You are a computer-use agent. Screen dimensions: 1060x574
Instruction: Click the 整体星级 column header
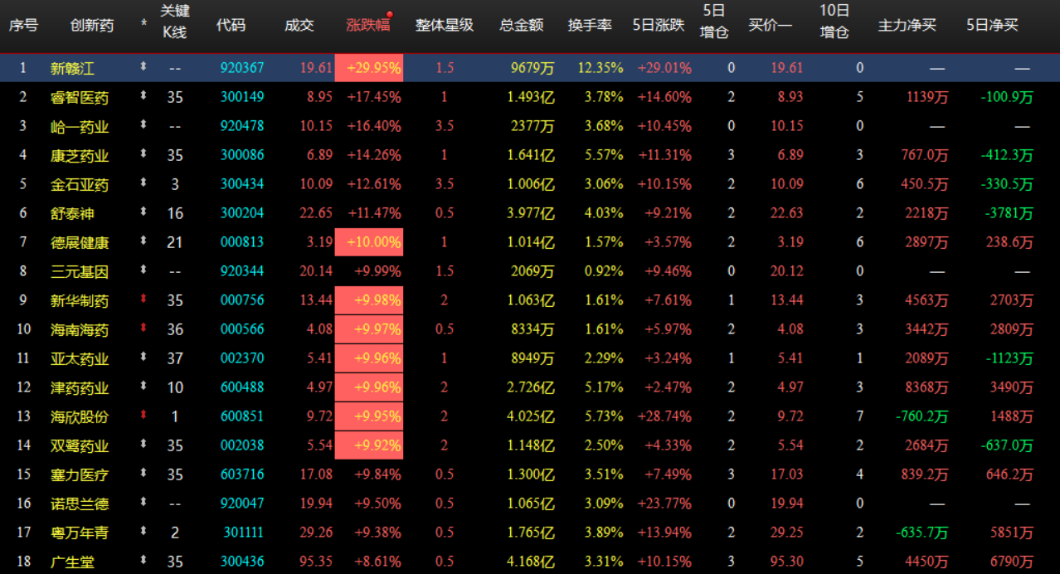(444, 25)
